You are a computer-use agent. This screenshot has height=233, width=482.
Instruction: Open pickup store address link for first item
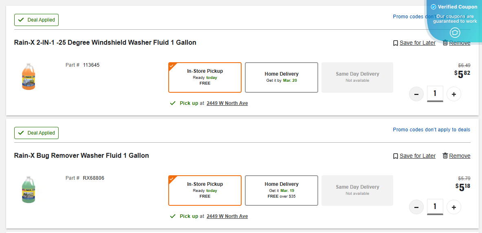pos(227,103)
